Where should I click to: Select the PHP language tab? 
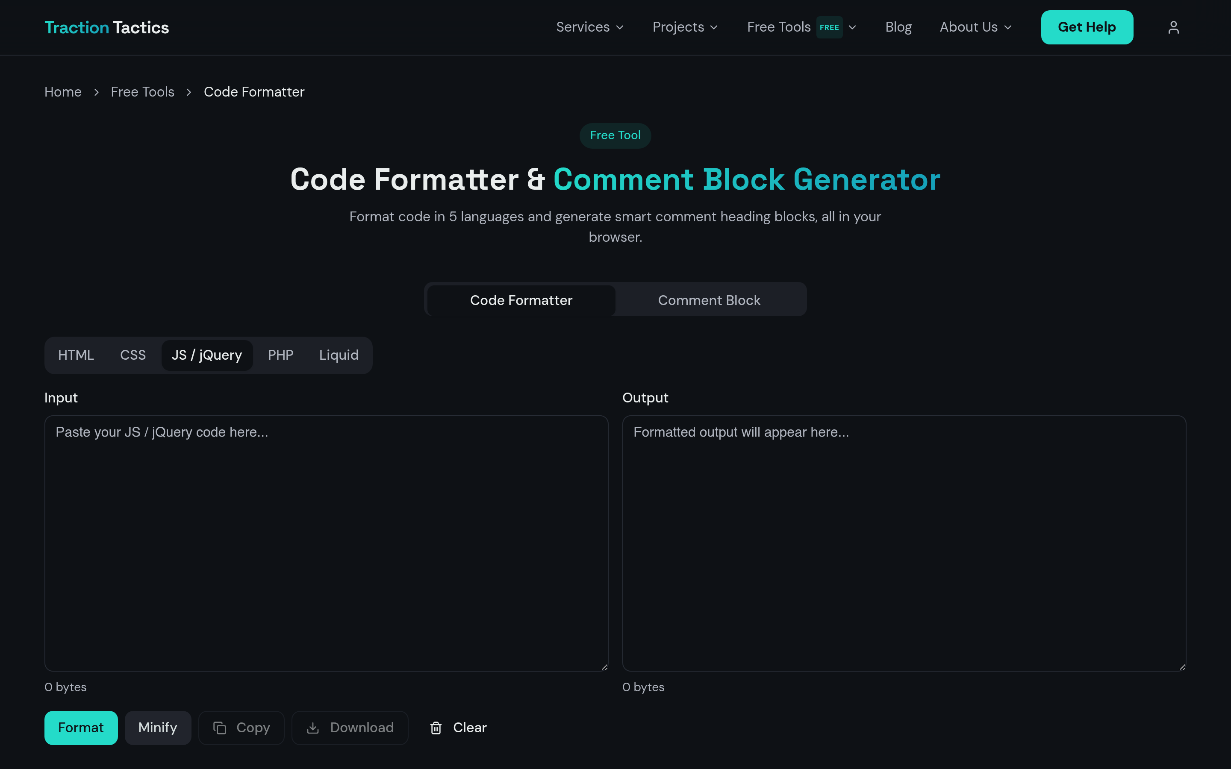(x=280, y=355)
